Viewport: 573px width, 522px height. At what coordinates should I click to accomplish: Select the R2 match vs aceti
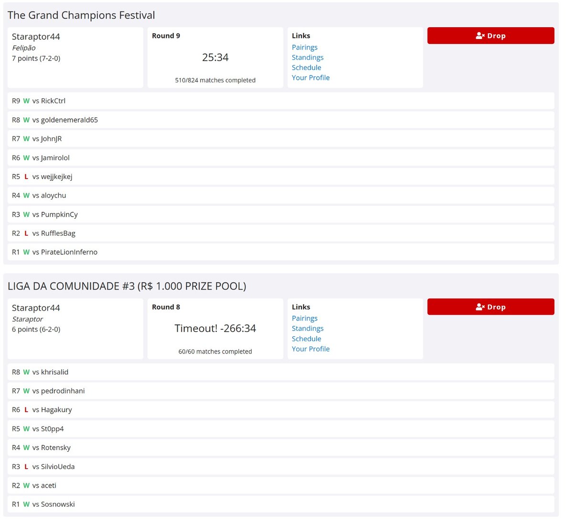click(x=281, y=485)
